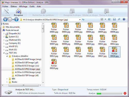Image resolution: width=129 pixels, height=97 pixels.
Task: Click the view mode icon
Action: 102,19
